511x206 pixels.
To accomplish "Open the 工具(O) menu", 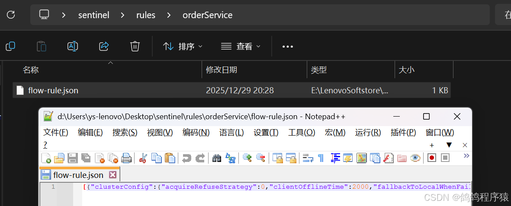I will pos(302,133).
